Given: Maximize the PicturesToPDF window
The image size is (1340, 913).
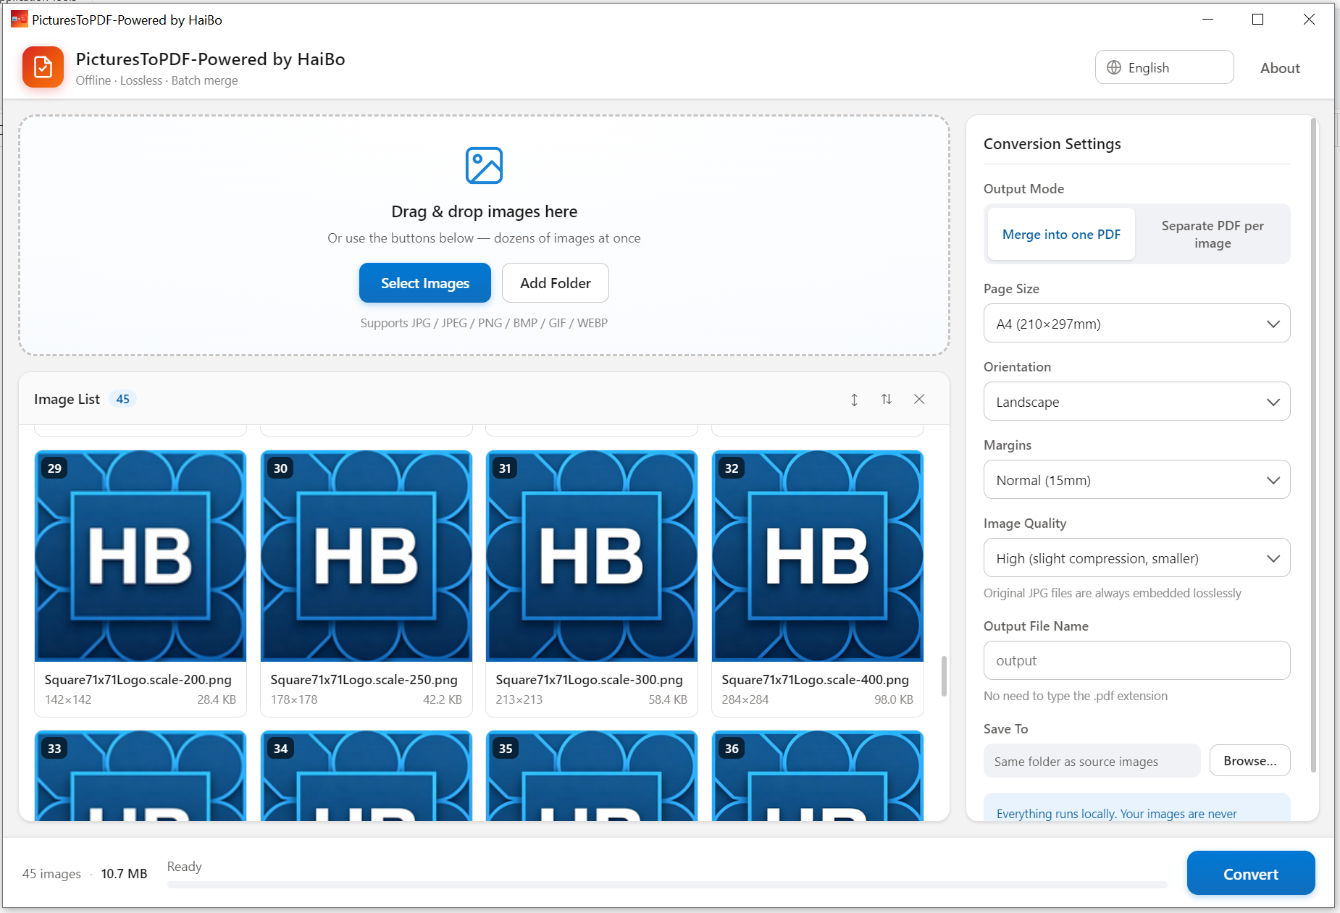Looking at the screenshot, I should coord(1258,20).
